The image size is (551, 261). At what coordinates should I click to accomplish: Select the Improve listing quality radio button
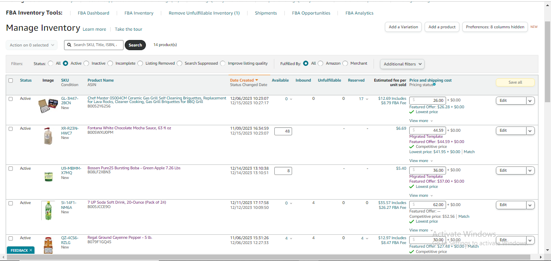point(222,63)
